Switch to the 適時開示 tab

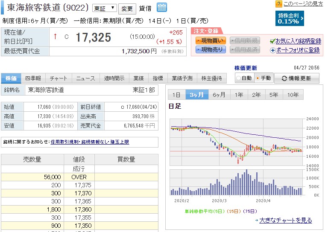click(x=114, y=78)
